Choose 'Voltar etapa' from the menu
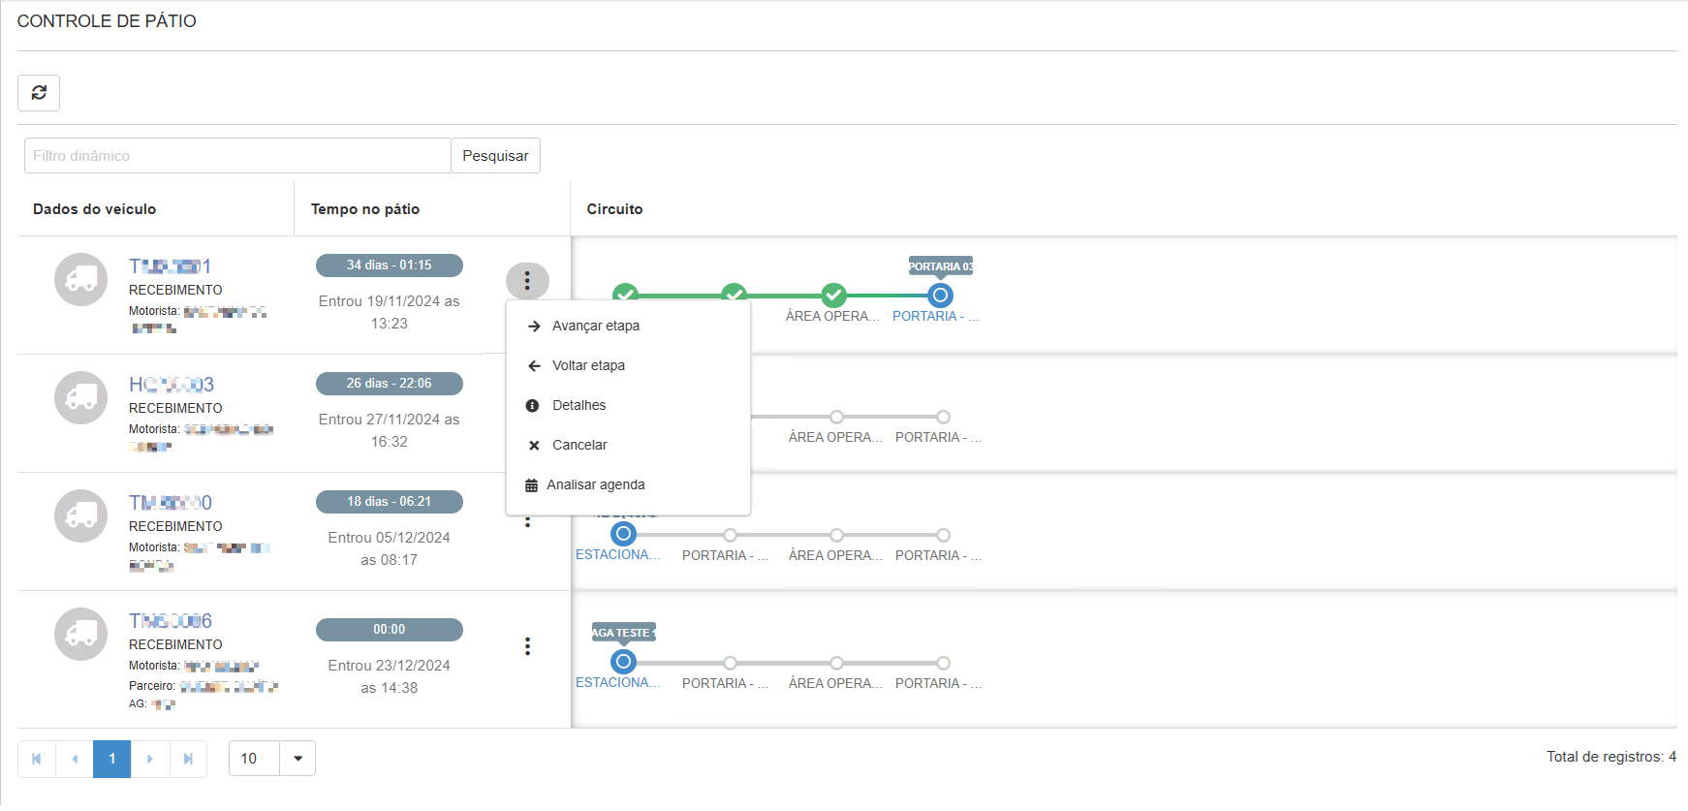This screenshot has width=1688, height=811. (588, 365)
